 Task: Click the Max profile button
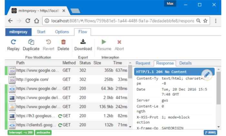click(x=170, y=4)
